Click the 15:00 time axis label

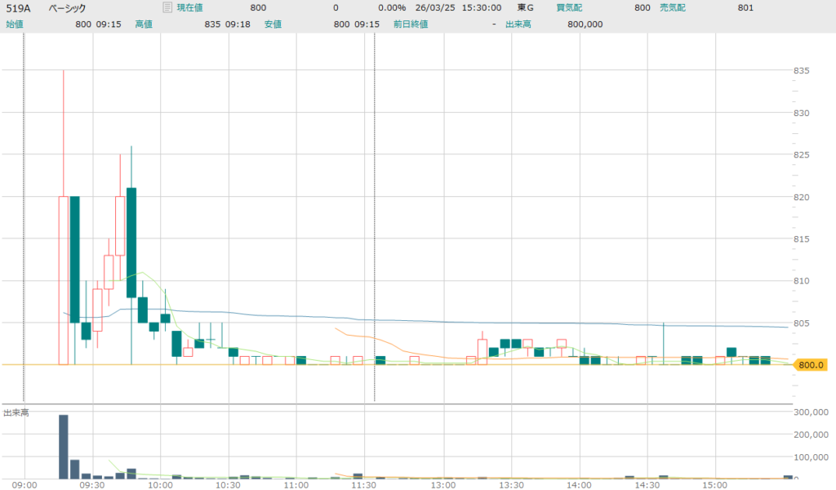tap(714, 484)
